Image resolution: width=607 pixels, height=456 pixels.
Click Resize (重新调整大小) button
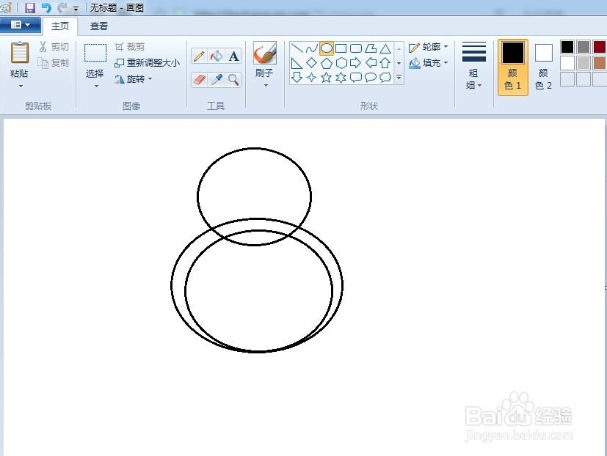click(147, 62)
